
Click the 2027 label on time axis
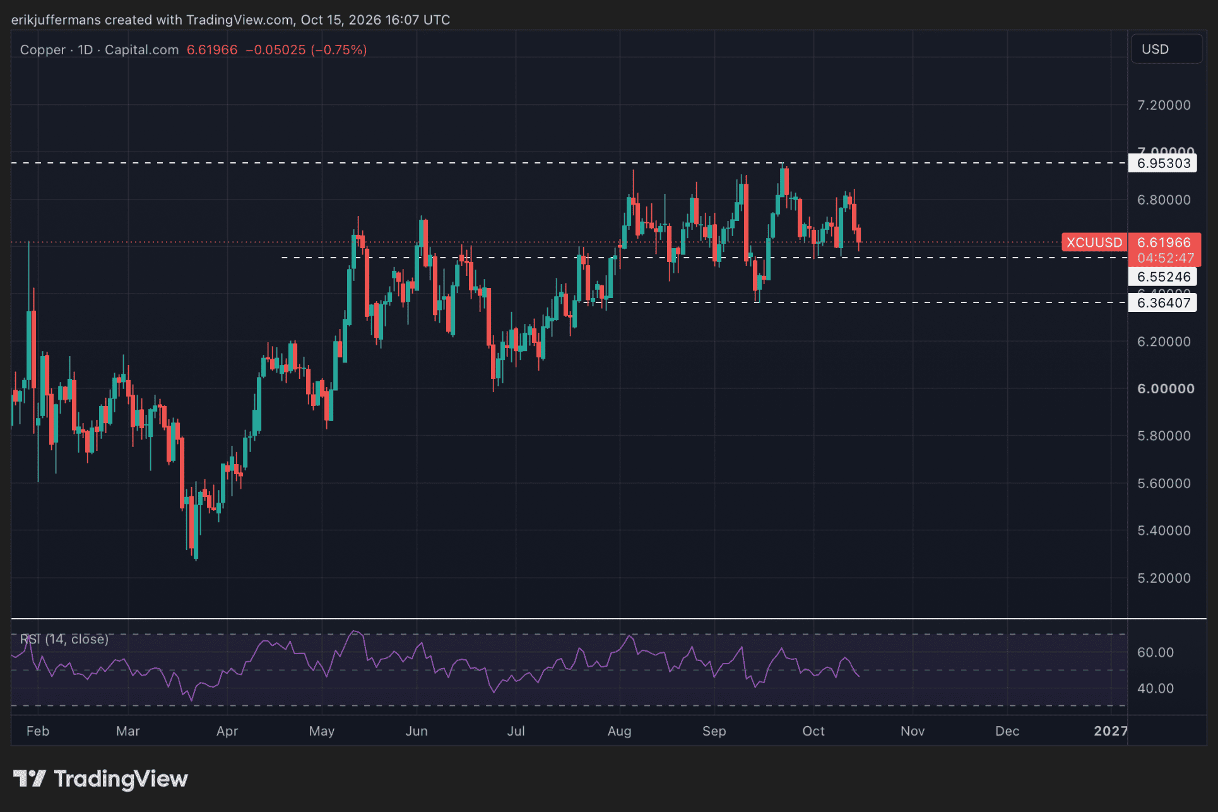1111,731
